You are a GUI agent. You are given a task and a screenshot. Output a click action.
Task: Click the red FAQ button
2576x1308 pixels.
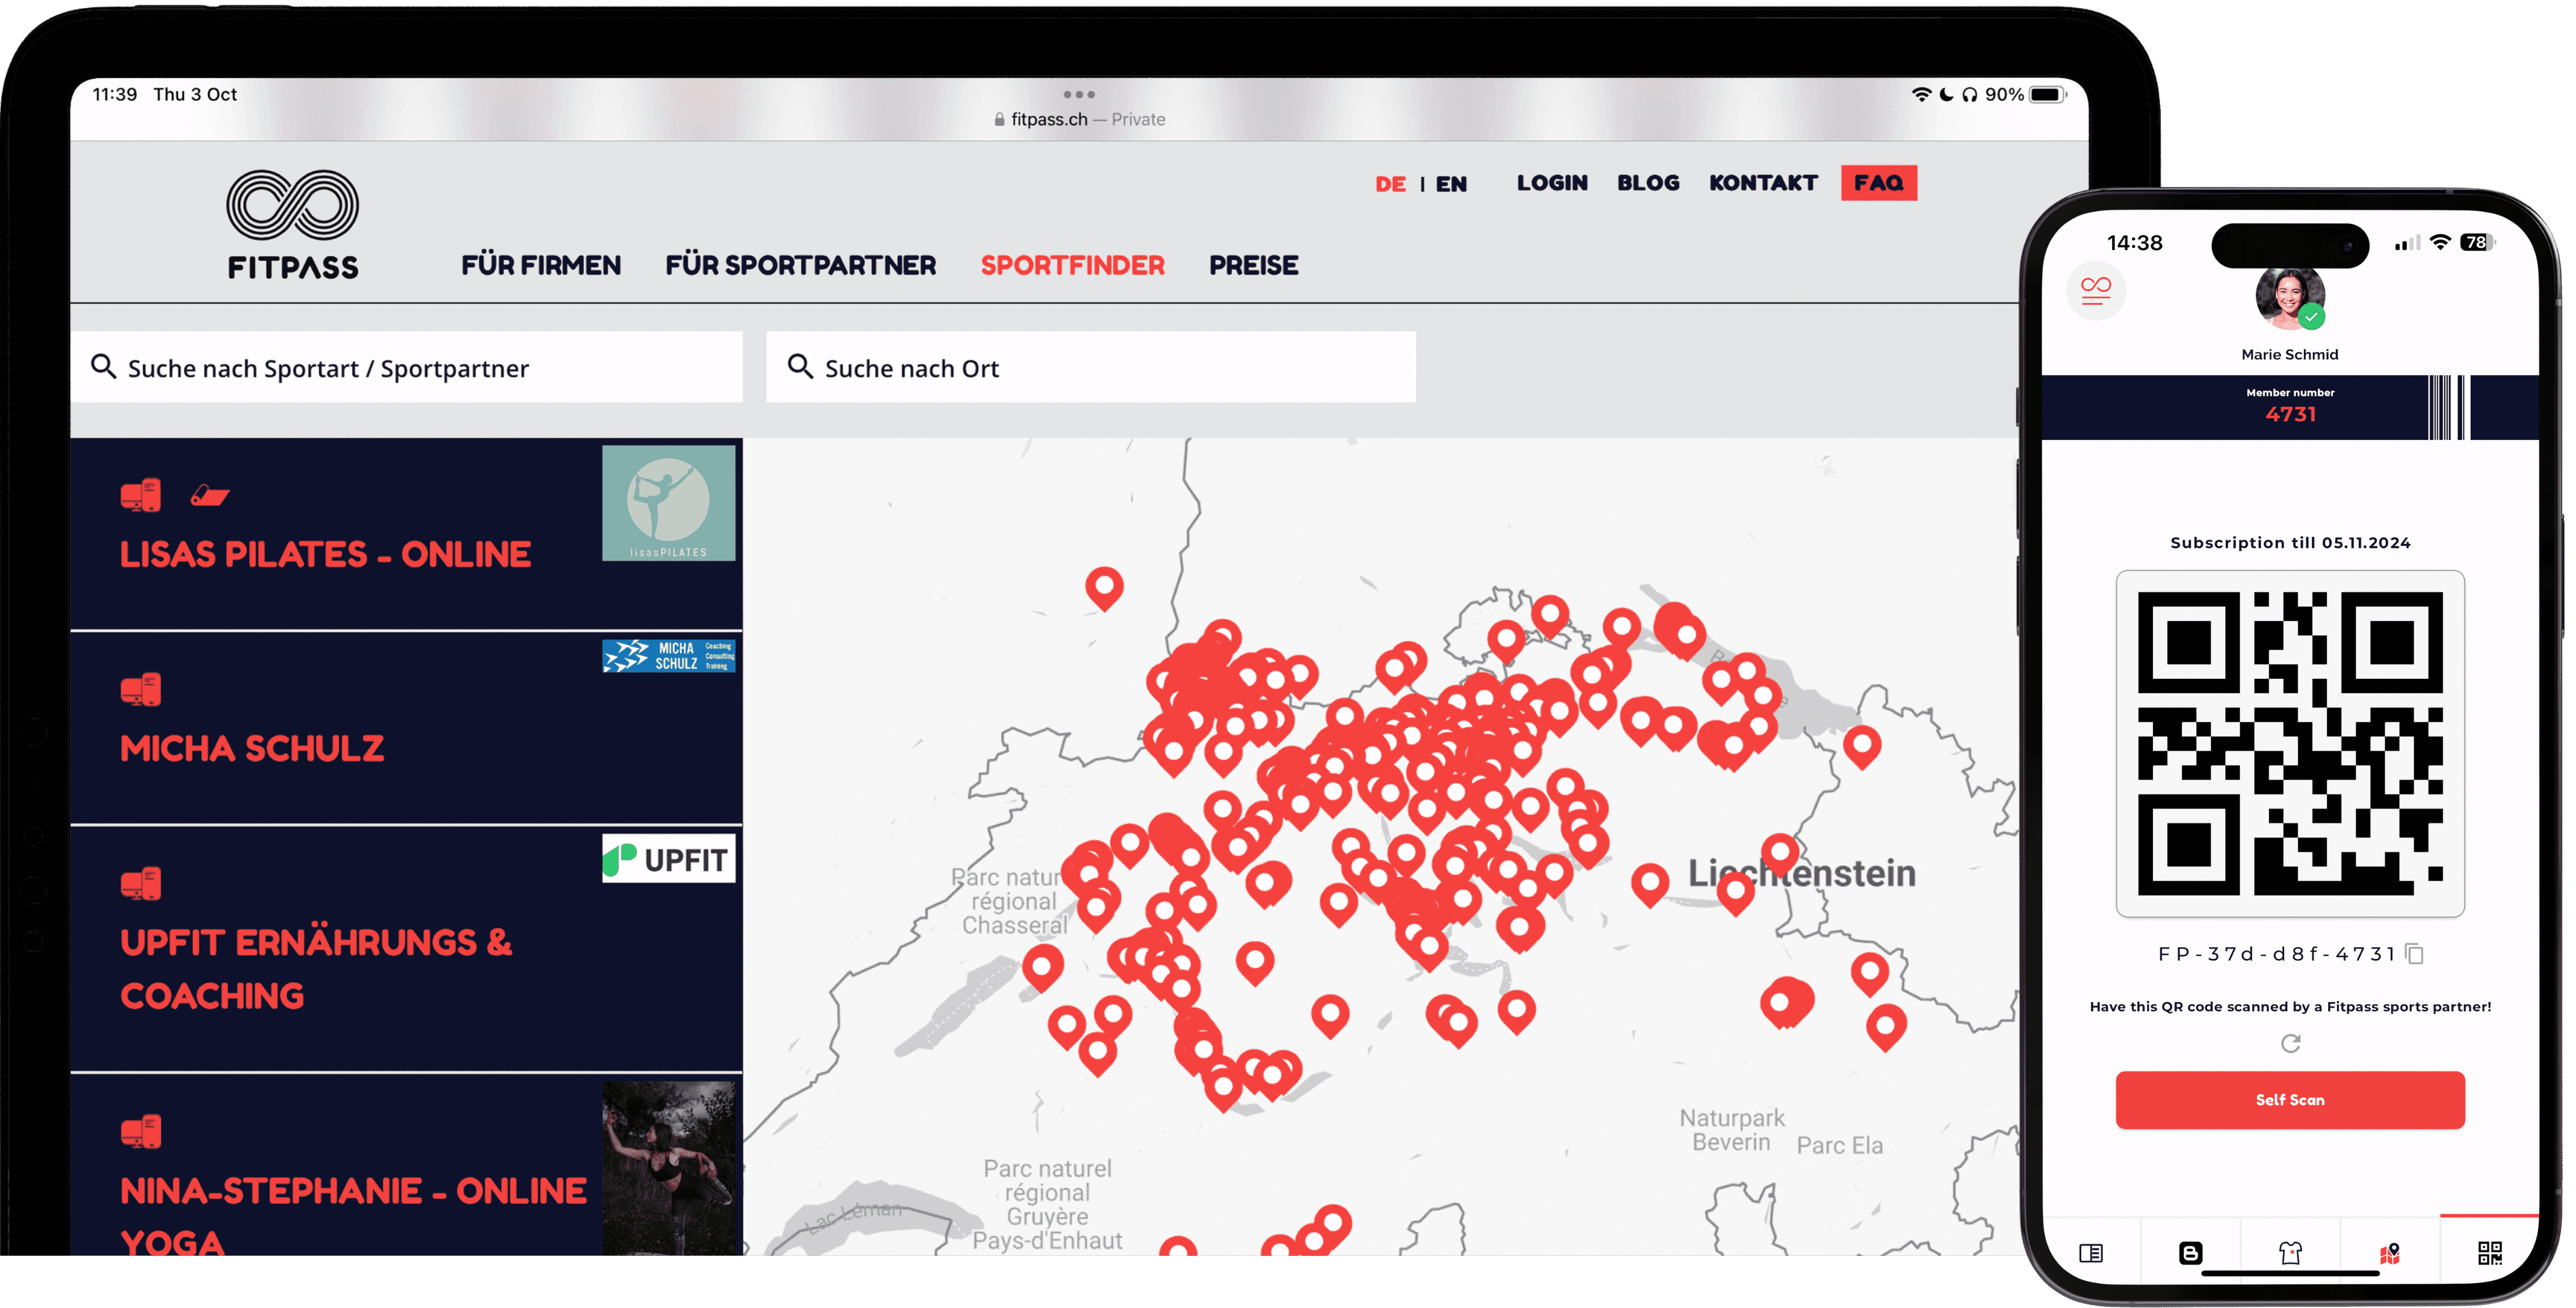click(x=1878, y=183)
